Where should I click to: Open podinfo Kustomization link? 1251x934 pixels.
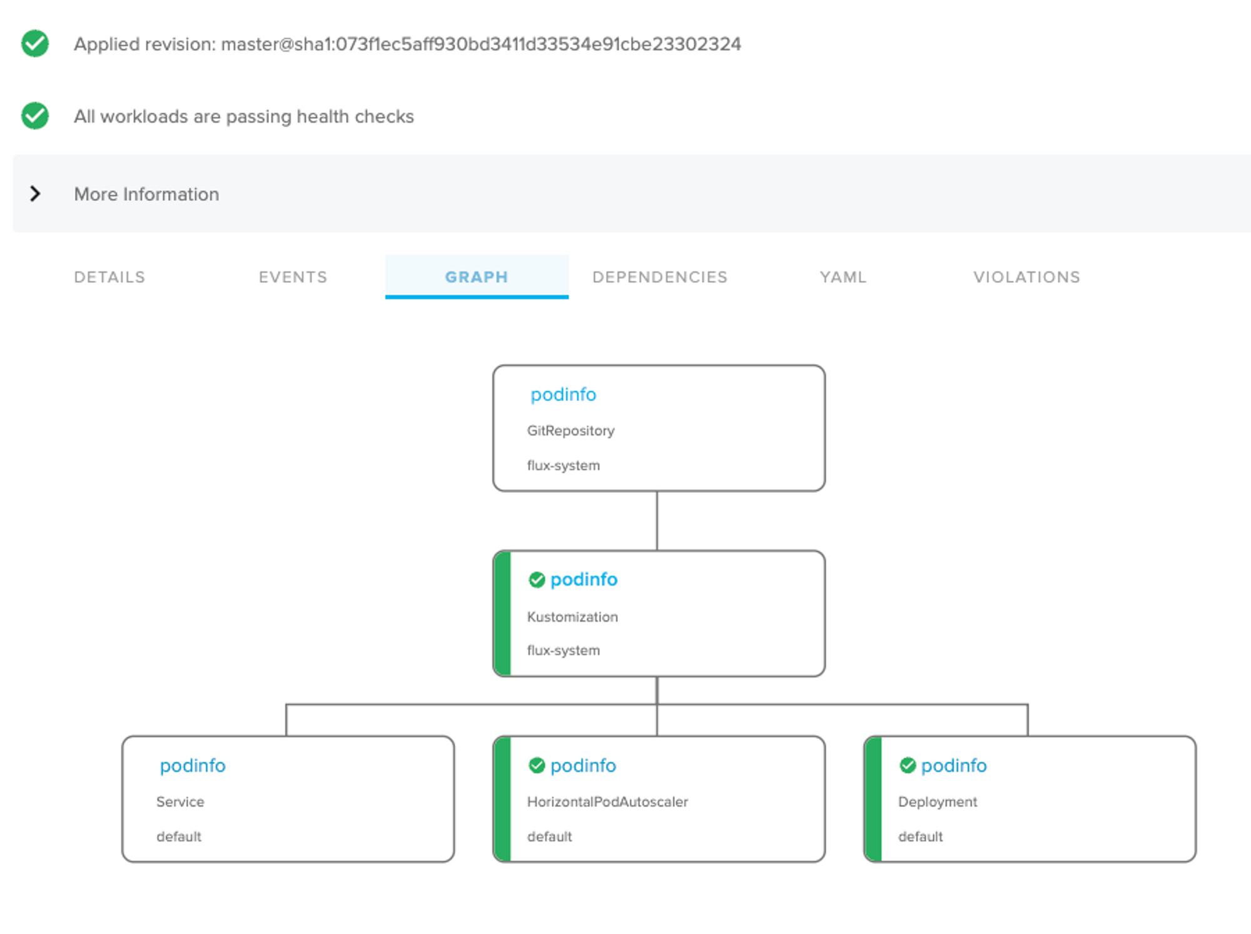pos(584,580)
